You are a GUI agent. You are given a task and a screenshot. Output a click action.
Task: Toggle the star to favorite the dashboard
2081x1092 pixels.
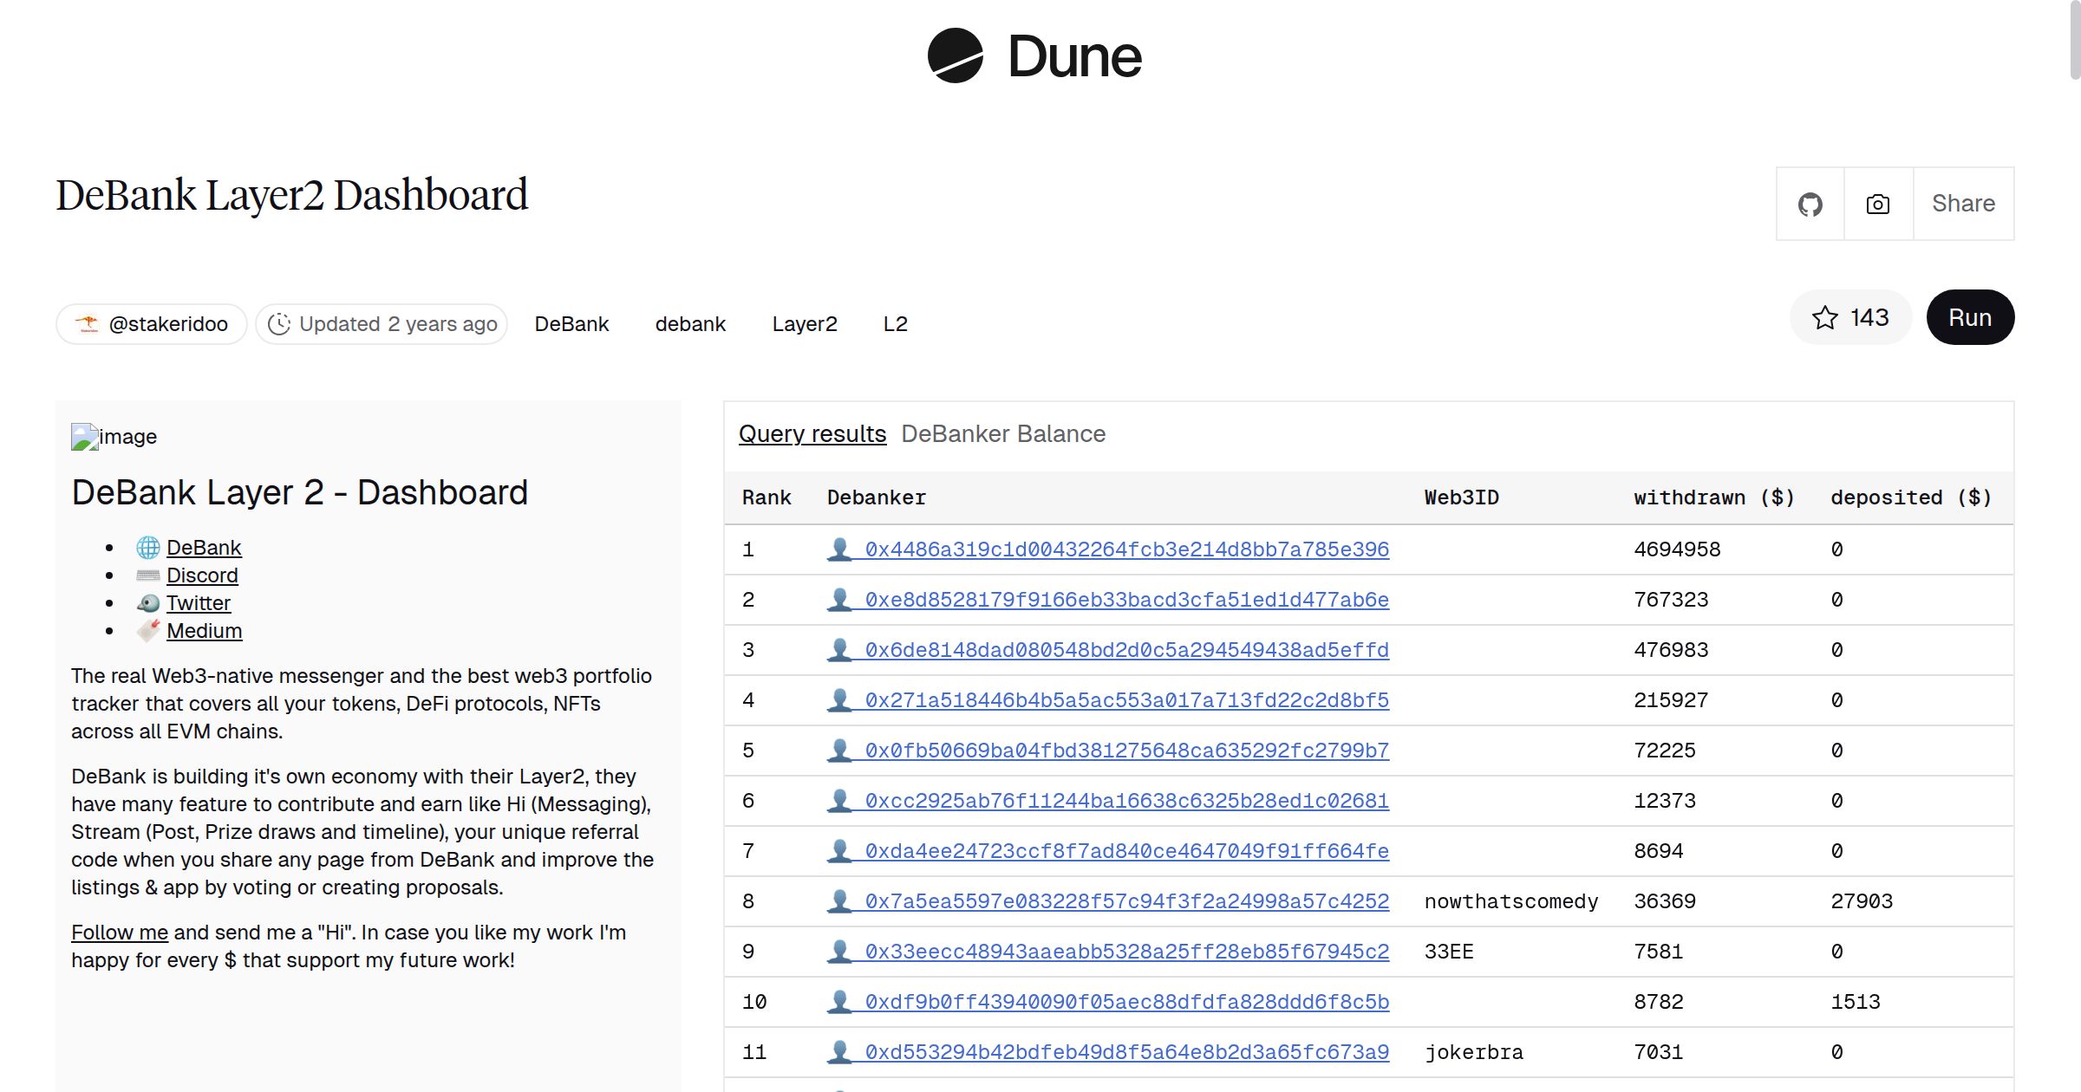(1825, 317)
